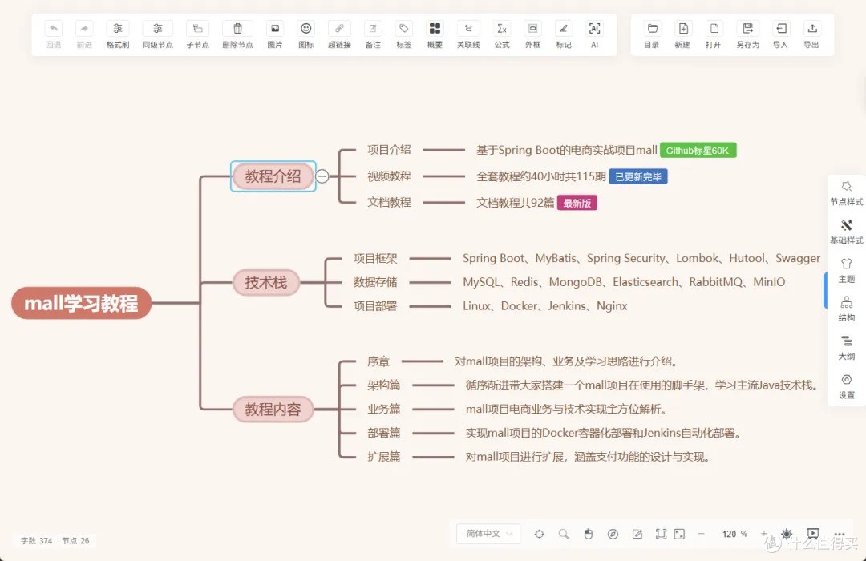Insert an image with 图片
The width and height of the screenshot is (866, 561).
[x=275, y=29]
